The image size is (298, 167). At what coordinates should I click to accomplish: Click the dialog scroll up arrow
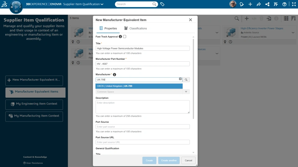pos(193,37)
